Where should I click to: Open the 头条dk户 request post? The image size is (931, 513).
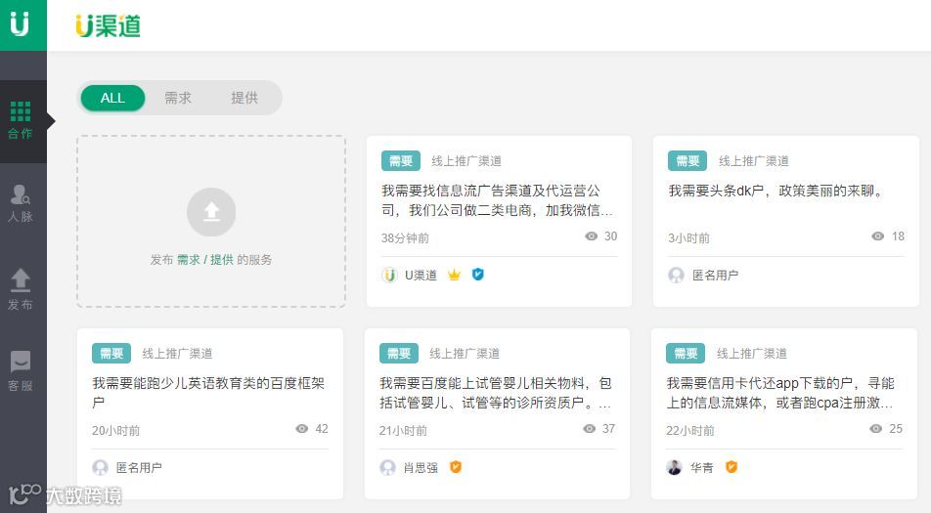click(776, 191)
